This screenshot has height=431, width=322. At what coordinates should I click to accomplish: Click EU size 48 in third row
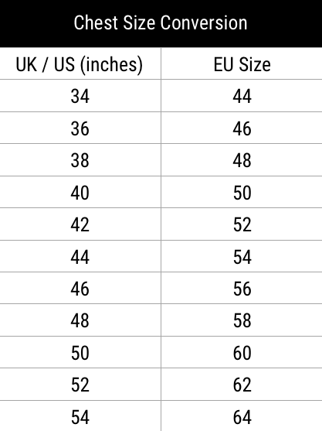pyautogui.click(x=242, y=160)
